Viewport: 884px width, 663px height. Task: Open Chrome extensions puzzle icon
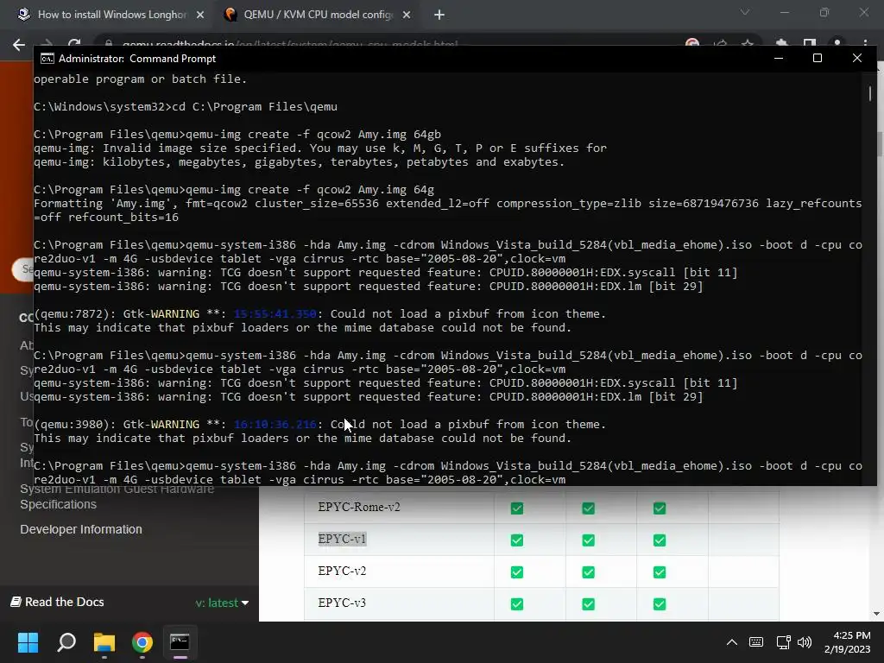coord(781,43)
